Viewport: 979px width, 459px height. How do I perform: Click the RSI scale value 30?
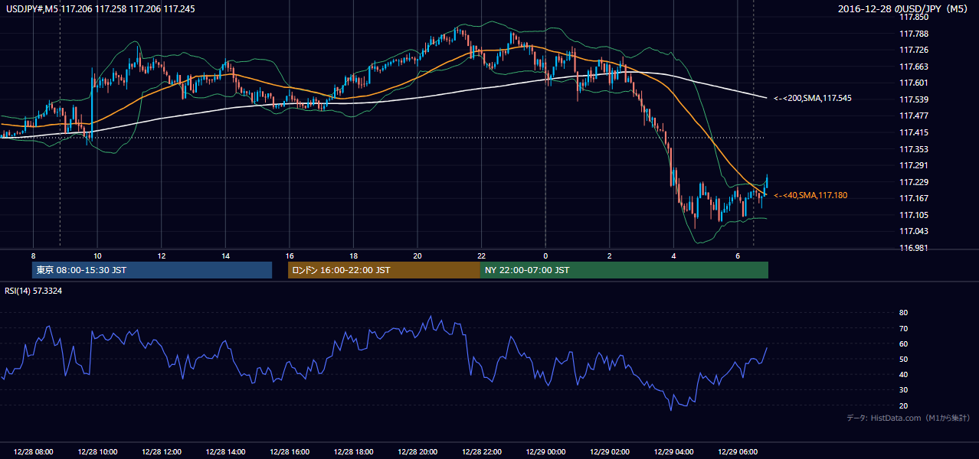click(x=904, y=390)
